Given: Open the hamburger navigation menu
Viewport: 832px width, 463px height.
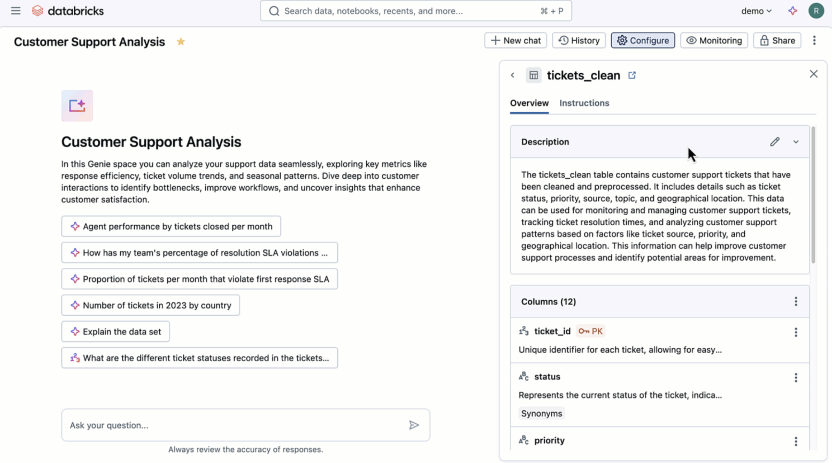Looking at the screenshot, I should [16, 11].
